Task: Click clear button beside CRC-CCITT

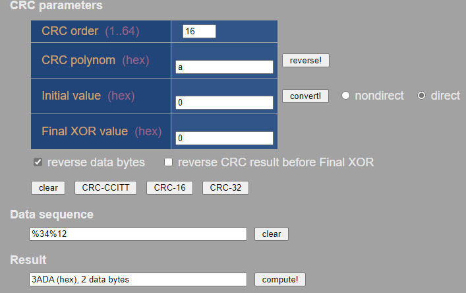Action: point(48,188)
